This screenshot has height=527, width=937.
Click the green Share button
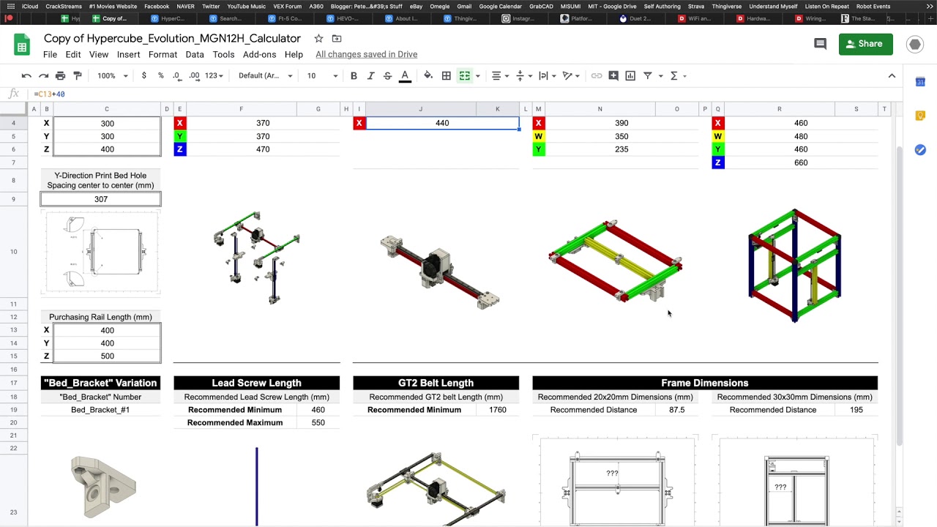[866, 44]
